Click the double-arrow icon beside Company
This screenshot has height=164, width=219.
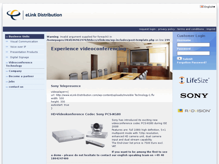point(7,71)
